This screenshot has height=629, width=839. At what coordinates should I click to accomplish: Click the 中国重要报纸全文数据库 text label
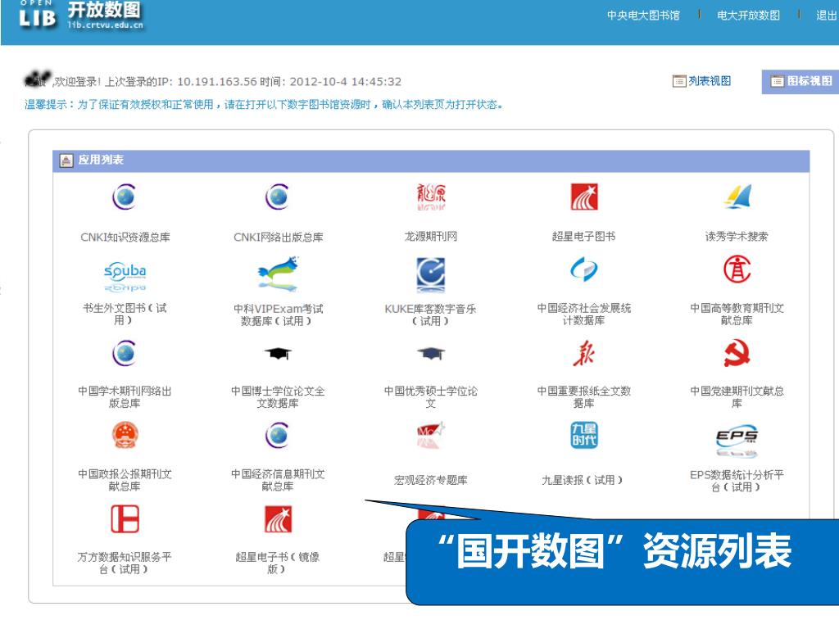coord(583,397)
